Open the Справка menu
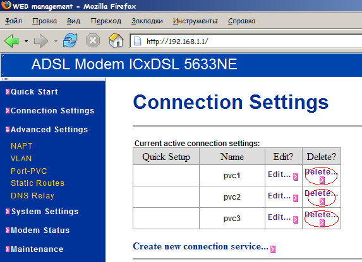 (241, 21)
